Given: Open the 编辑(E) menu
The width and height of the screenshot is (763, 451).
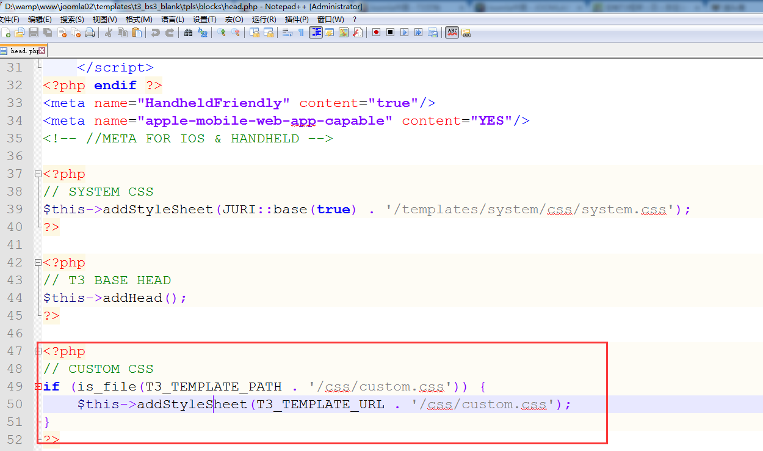Looking at the screenshot, I should click(x=40, y=20).
